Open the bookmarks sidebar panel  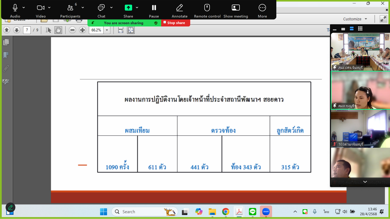(6, 55)
